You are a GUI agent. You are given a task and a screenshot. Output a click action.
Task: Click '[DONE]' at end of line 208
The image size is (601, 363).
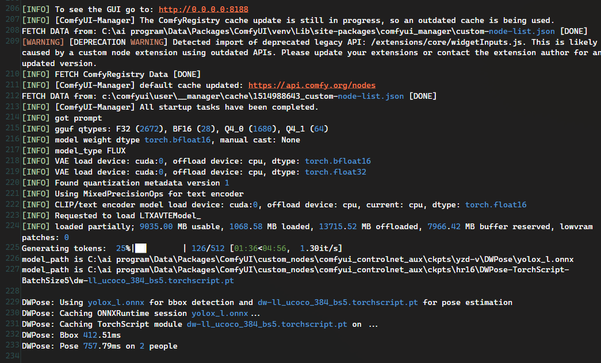pos(574,32)
